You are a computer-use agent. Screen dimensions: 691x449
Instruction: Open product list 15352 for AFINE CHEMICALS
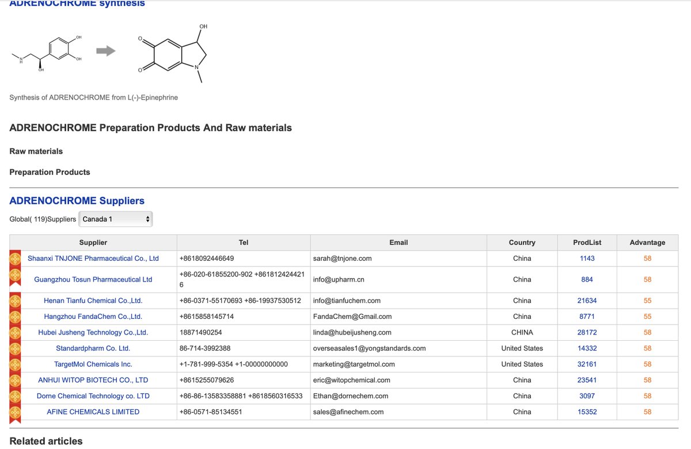point(587,412)
